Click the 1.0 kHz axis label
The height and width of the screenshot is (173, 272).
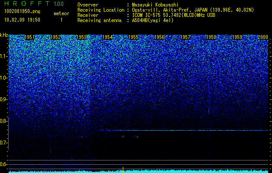(x=4, y=78)
